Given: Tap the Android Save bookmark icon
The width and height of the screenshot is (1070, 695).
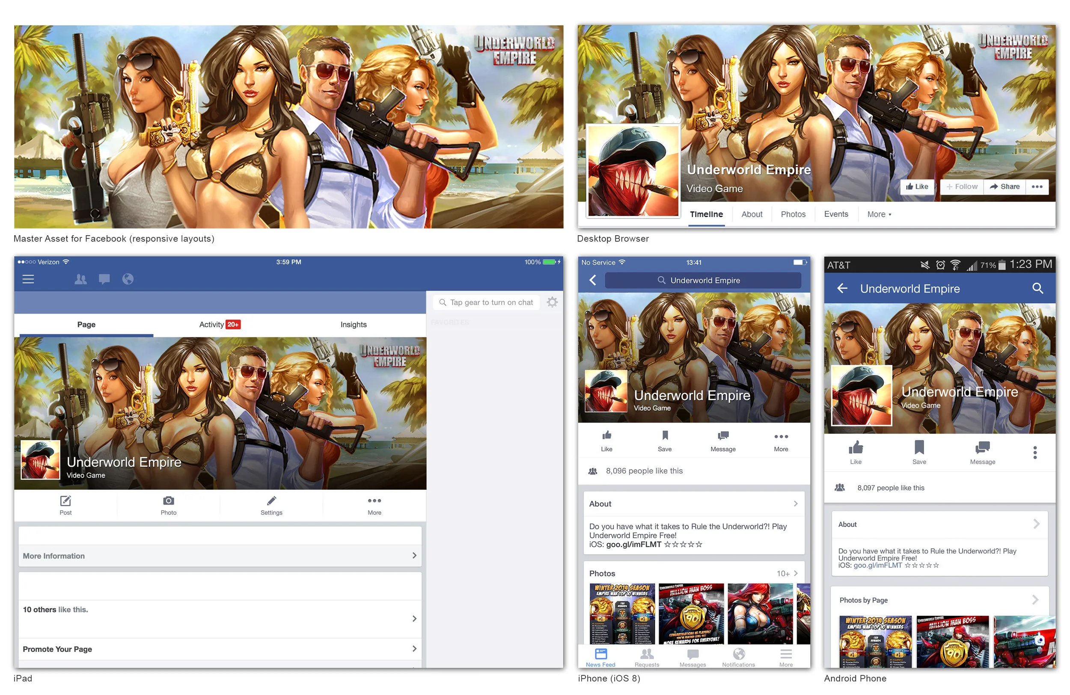Looking at the screenshot, I should tap(919, 447).
